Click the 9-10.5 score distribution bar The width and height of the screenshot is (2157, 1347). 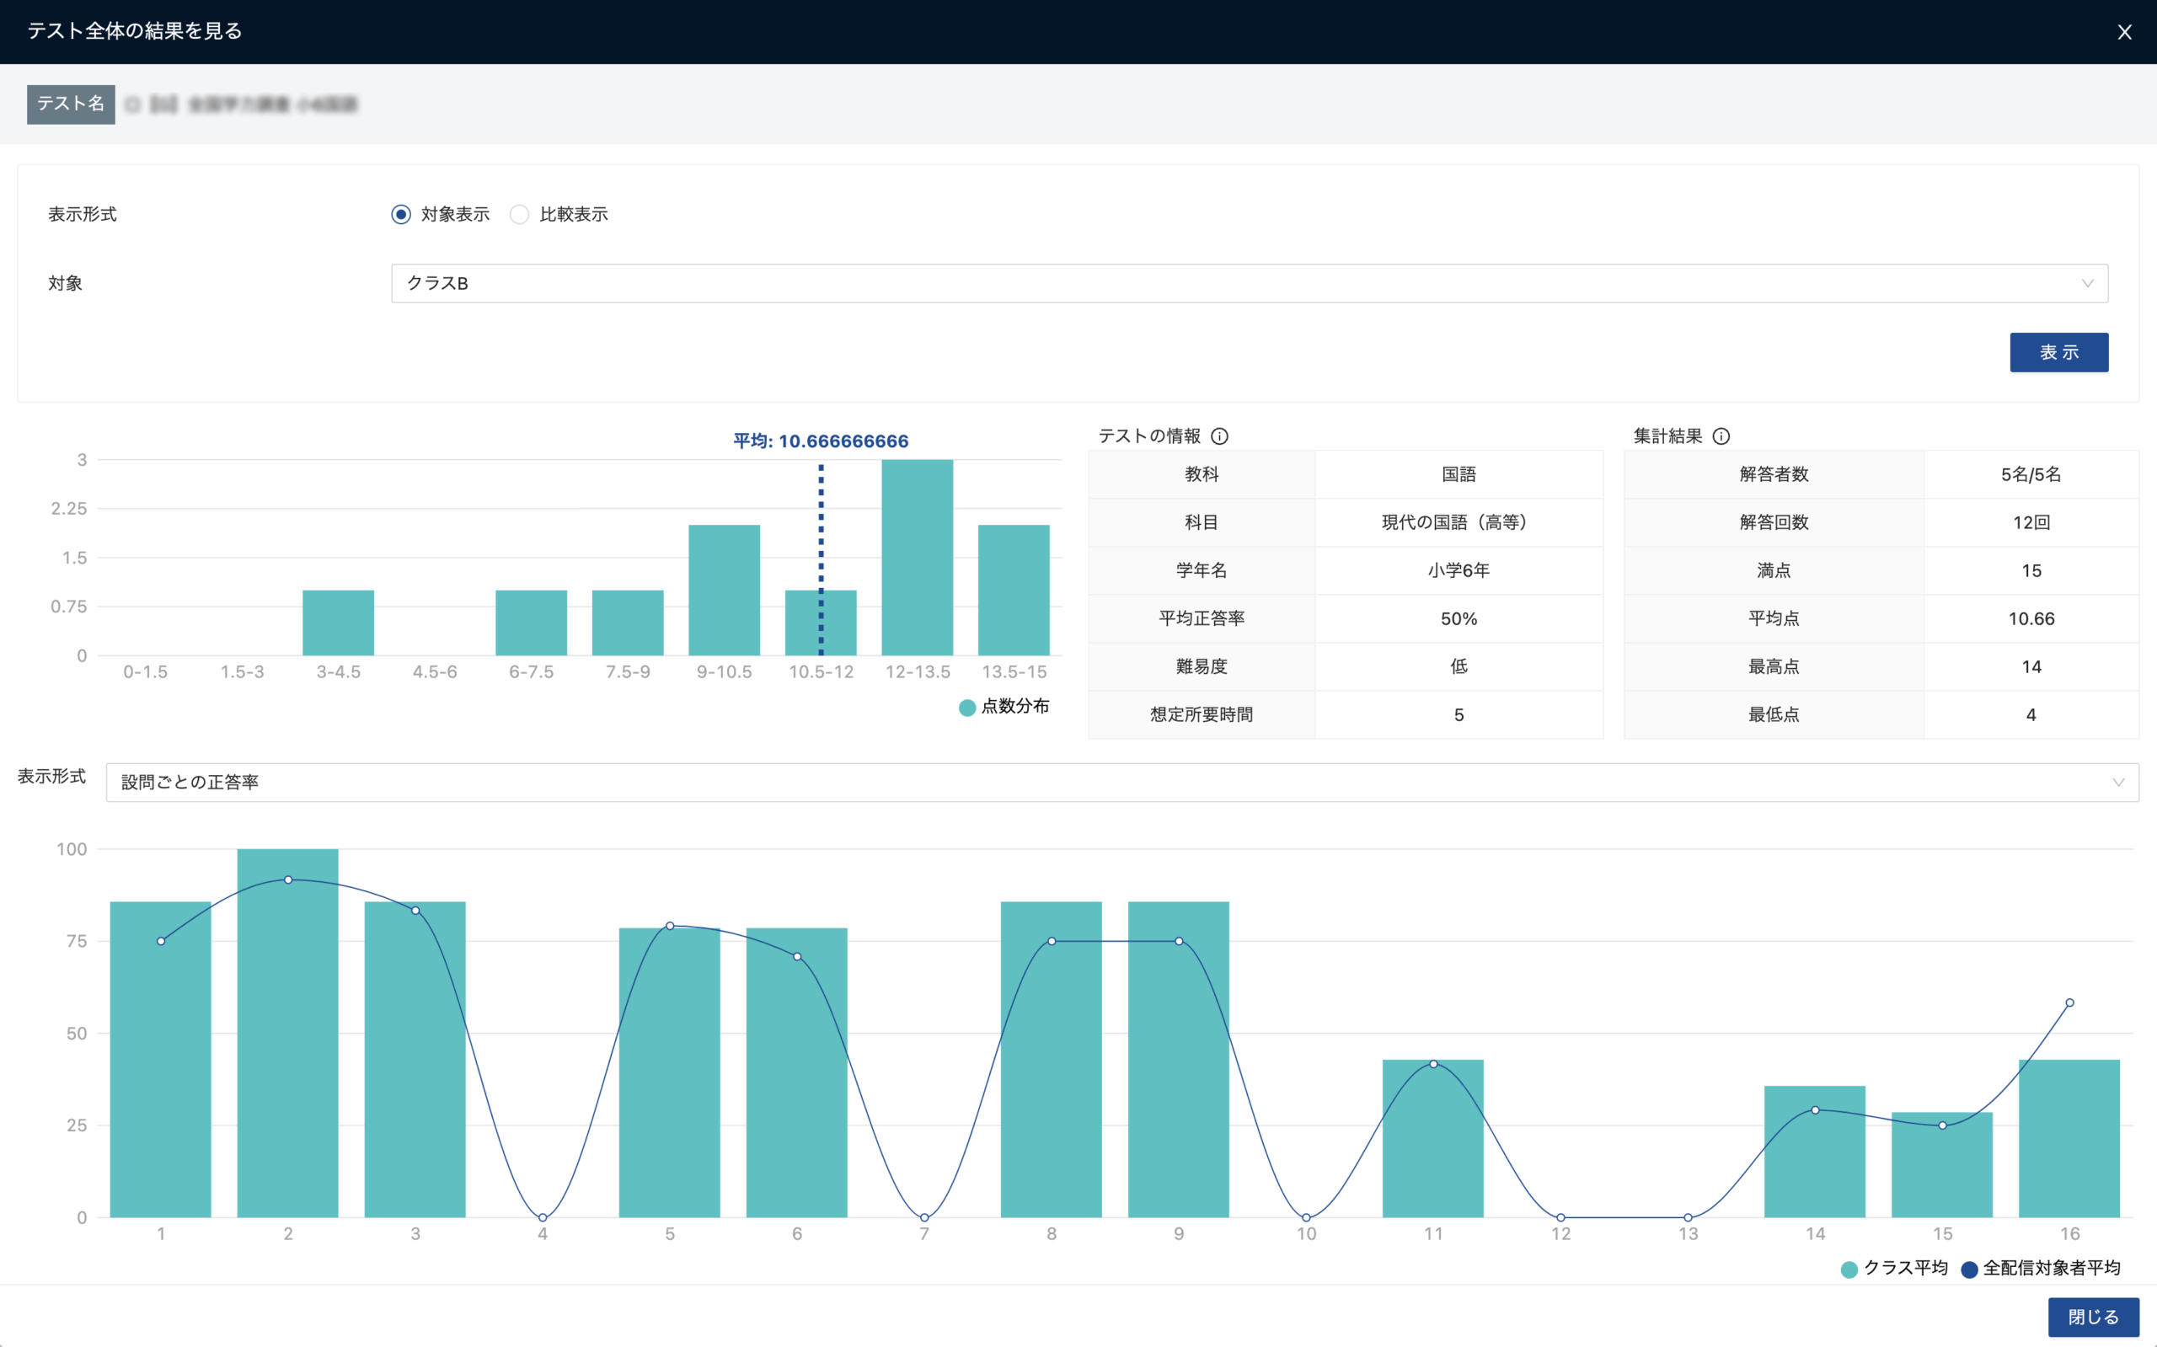point(724,590)
